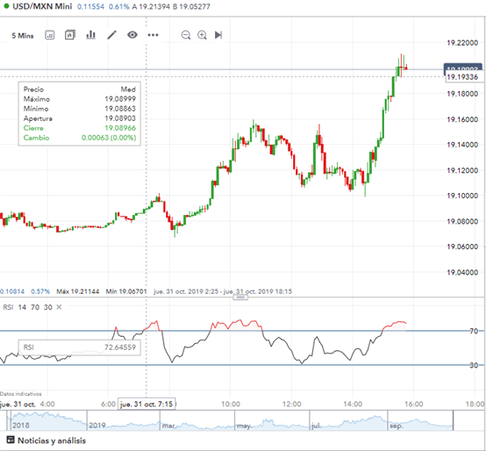Viewport: 486px width, 451px height.
Task: Click the RSI 70 overbought level label
Action: (474, 331)
